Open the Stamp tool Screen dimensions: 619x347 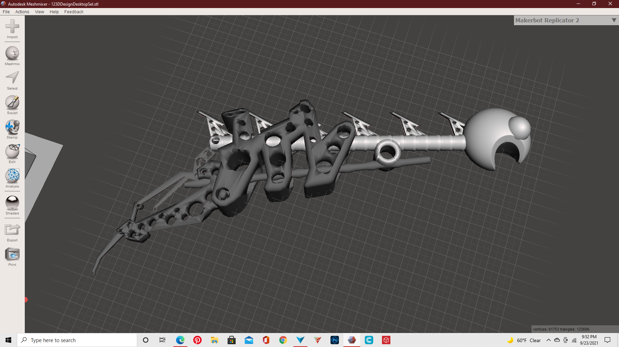(12, 129)
